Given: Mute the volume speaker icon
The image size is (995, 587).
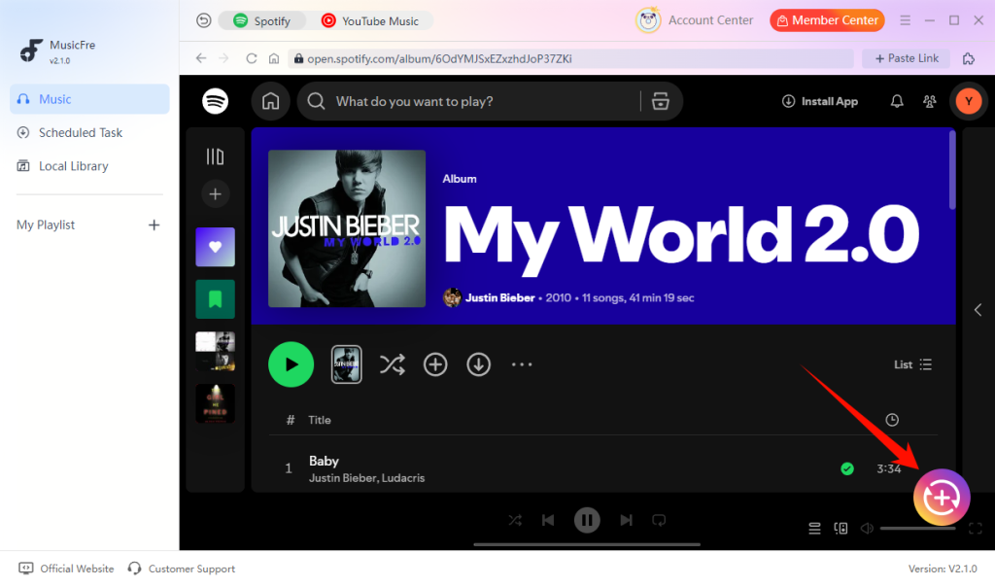Looking at the screenshot, I should click(867, 528).
